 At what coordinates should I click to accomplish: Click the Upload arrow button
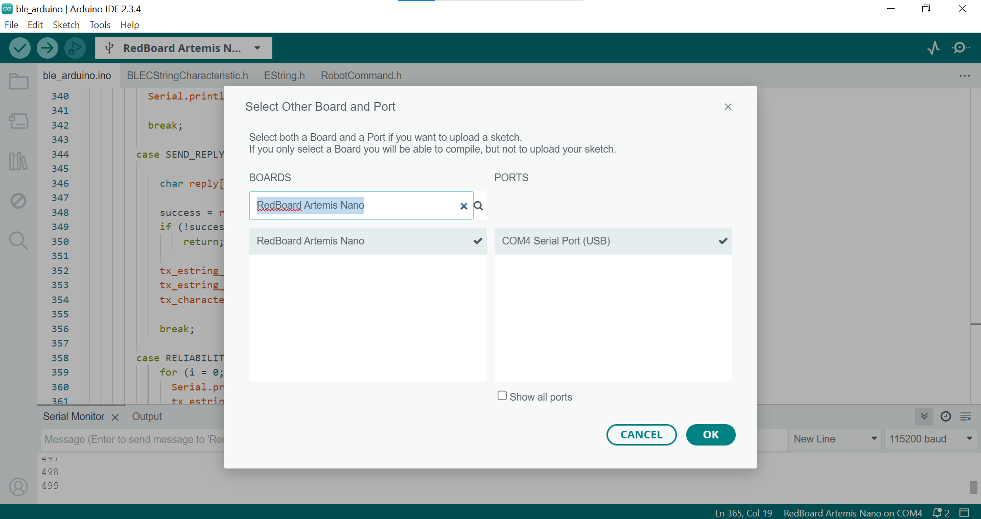(48, 48)
